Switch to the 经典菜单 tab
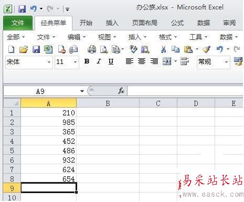This screenshot has width=244, height=202. [54, 23]
